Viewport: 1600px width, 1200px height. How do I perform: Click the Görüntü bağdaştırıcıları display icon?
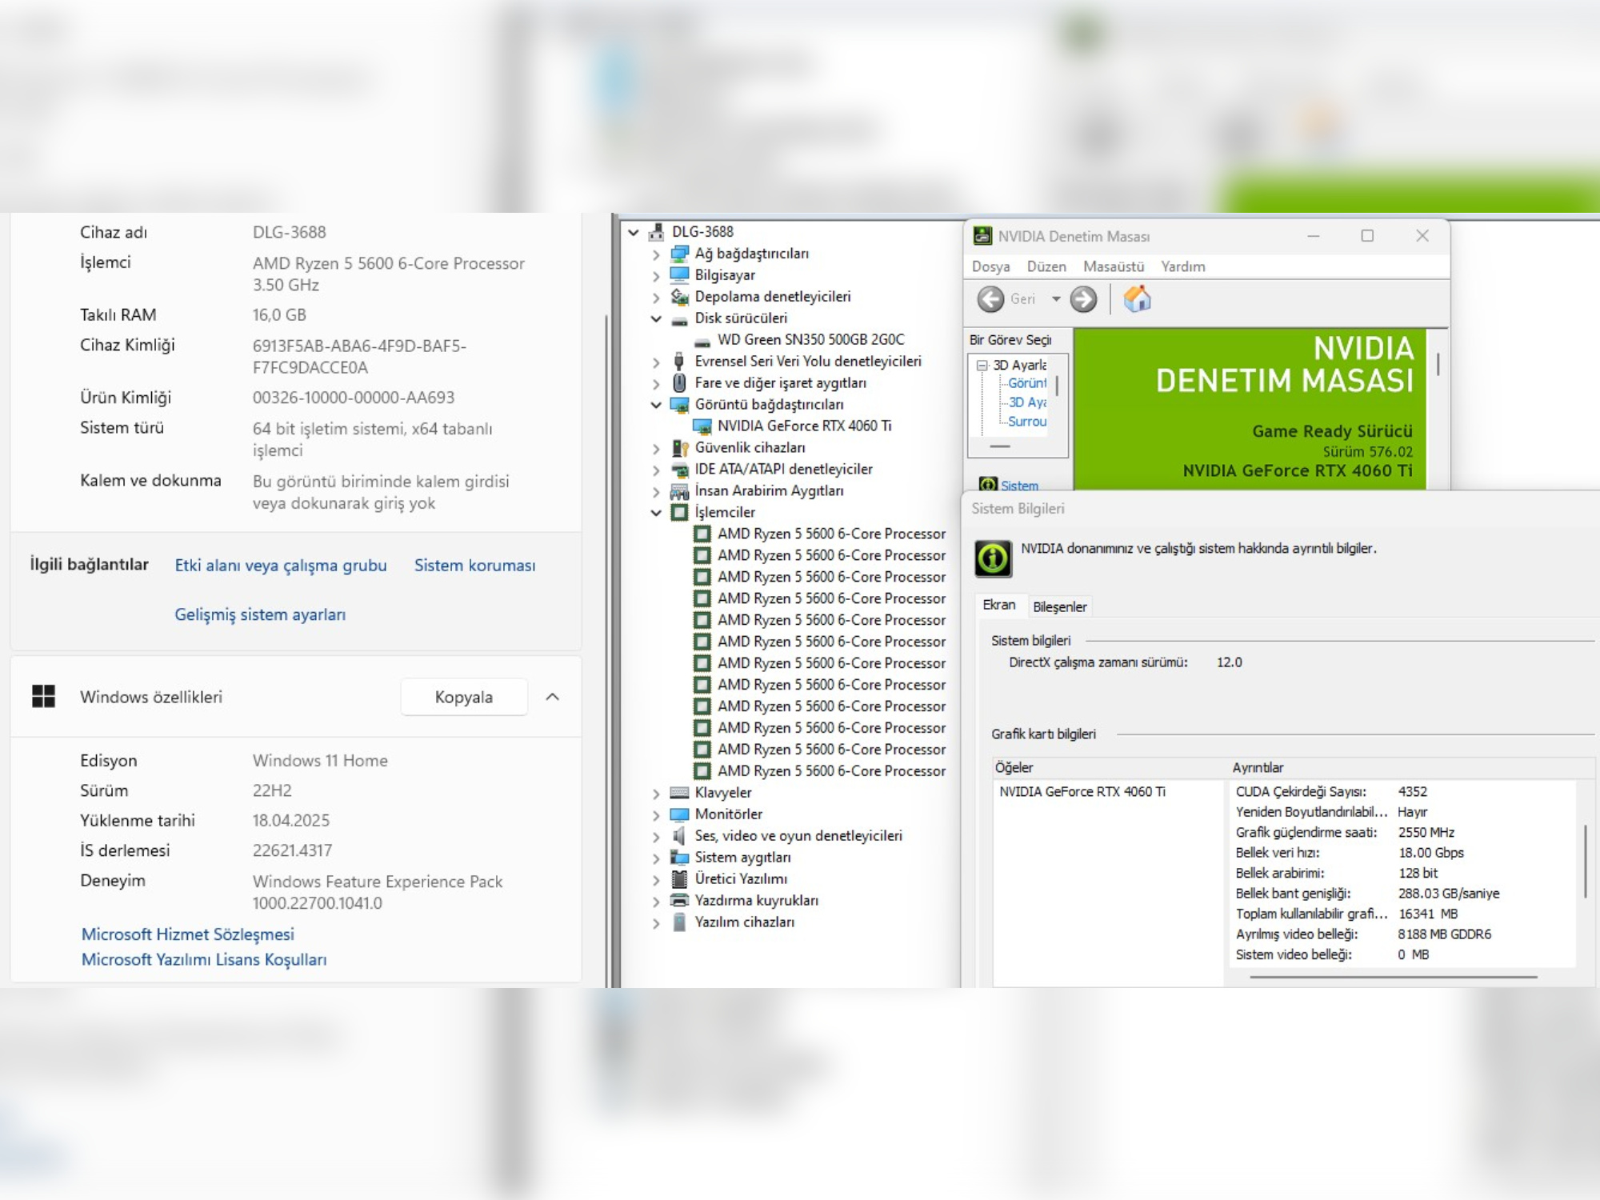[x=679, y=405]
